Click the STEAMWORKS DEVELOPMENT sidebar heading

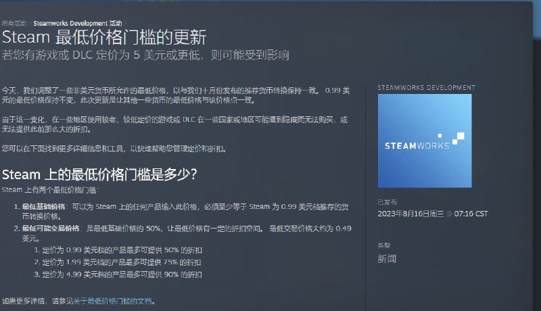pos(427,88)
